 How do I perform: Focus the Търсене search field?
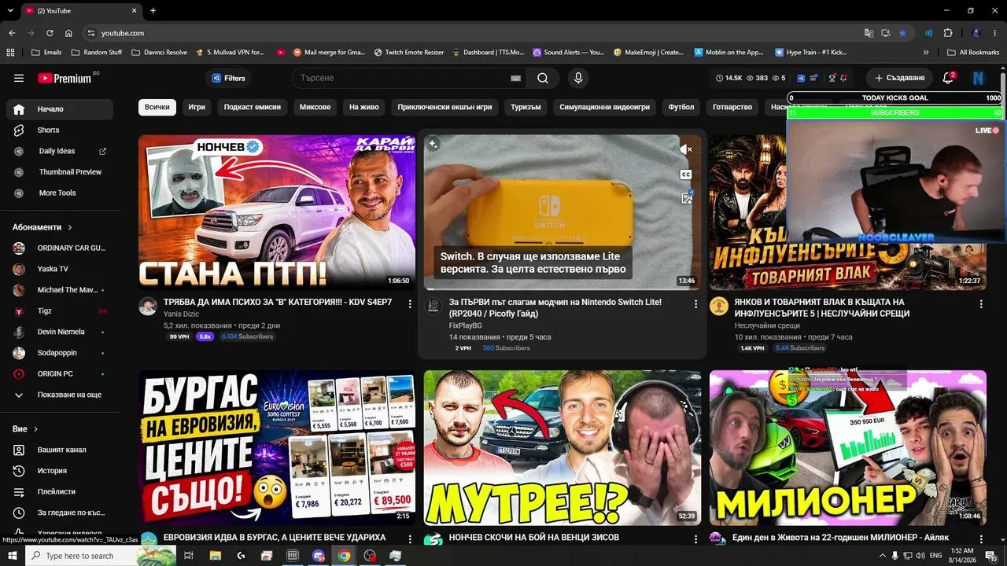399,78
